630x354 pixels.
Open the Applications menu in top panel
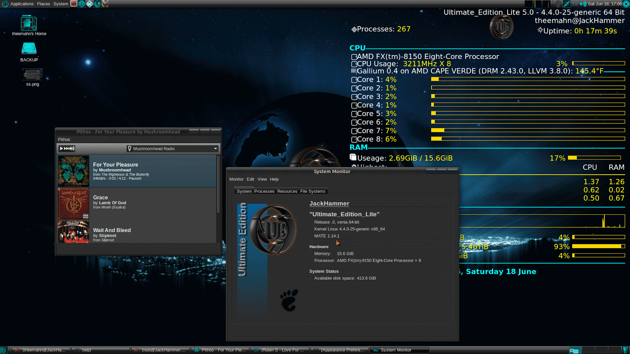[22, 4]
